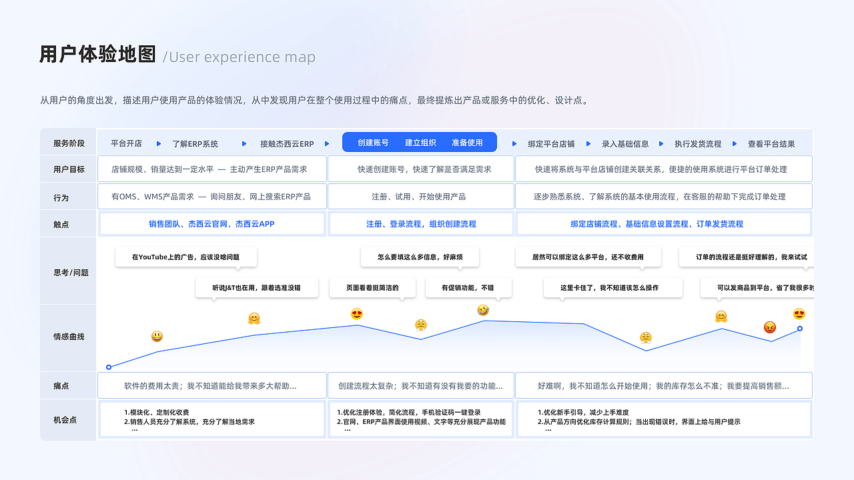Toggle the 准备使用 stage in the blue pill
This screenshot has height=480, width=854.
point(469,141)
